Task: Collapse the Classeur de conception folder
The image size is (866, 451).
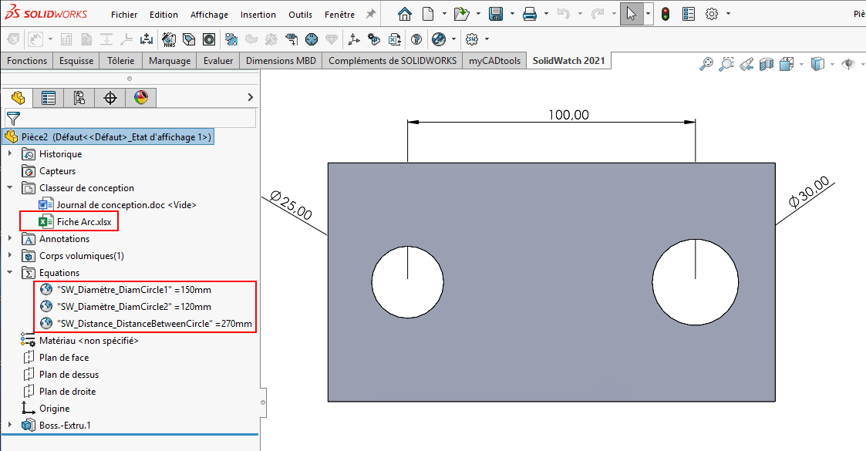Action: click(x=10, y=188)
